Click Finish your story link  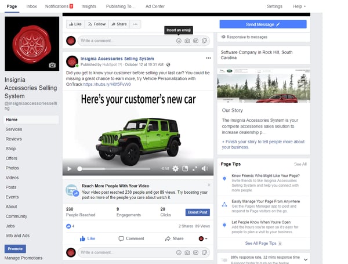[263, 144]
